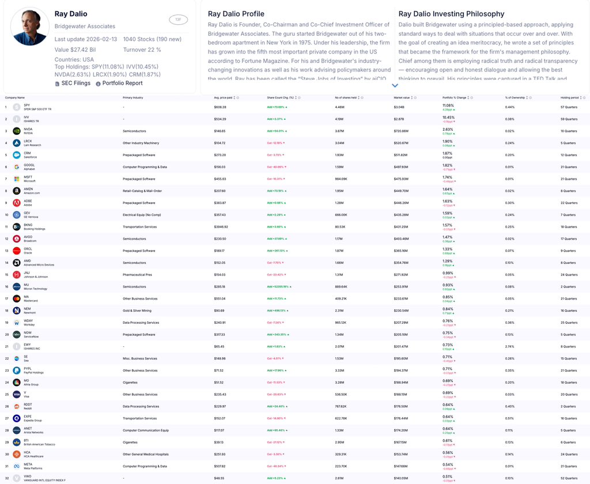This screenshot has height=484, width=590.
Task: Click the Salesforce logo icon
Action: (x=17, y=155)
